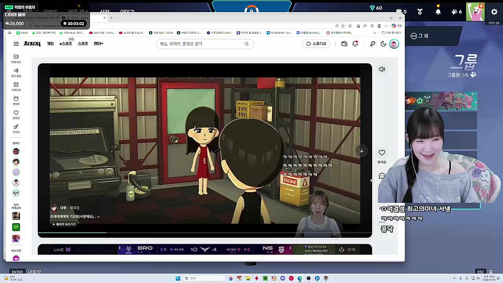Open the wallet icon in Chzzk header
The image size is (503, 283).
click(344, 44)
